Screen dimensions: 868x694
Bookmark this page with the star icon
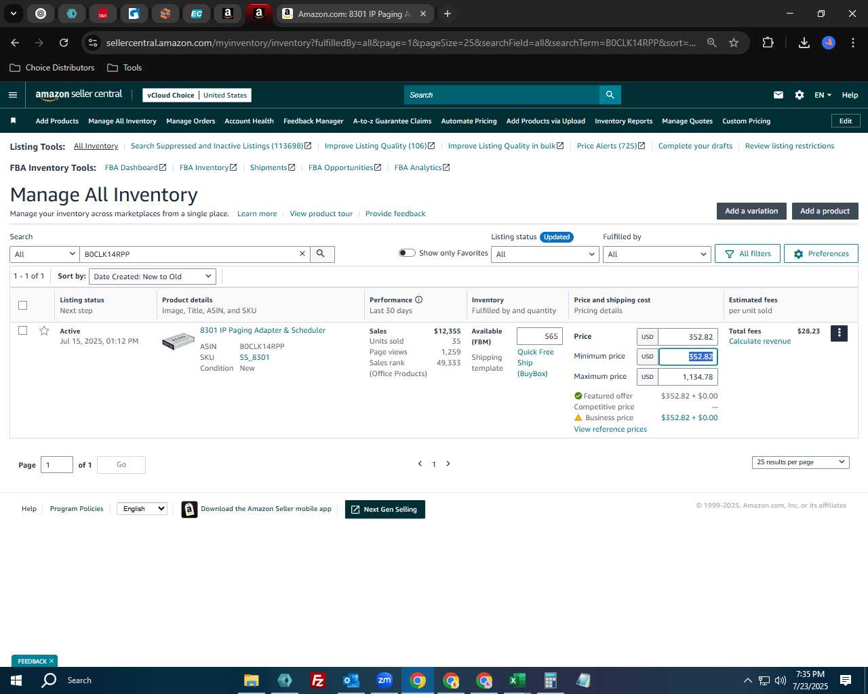[x=734, y=43]
